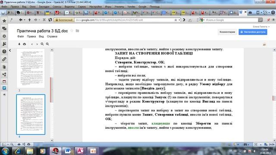The image size is (276, 155).
Task: Click the volume icon in system tray
Action: [x=254, y=151]
